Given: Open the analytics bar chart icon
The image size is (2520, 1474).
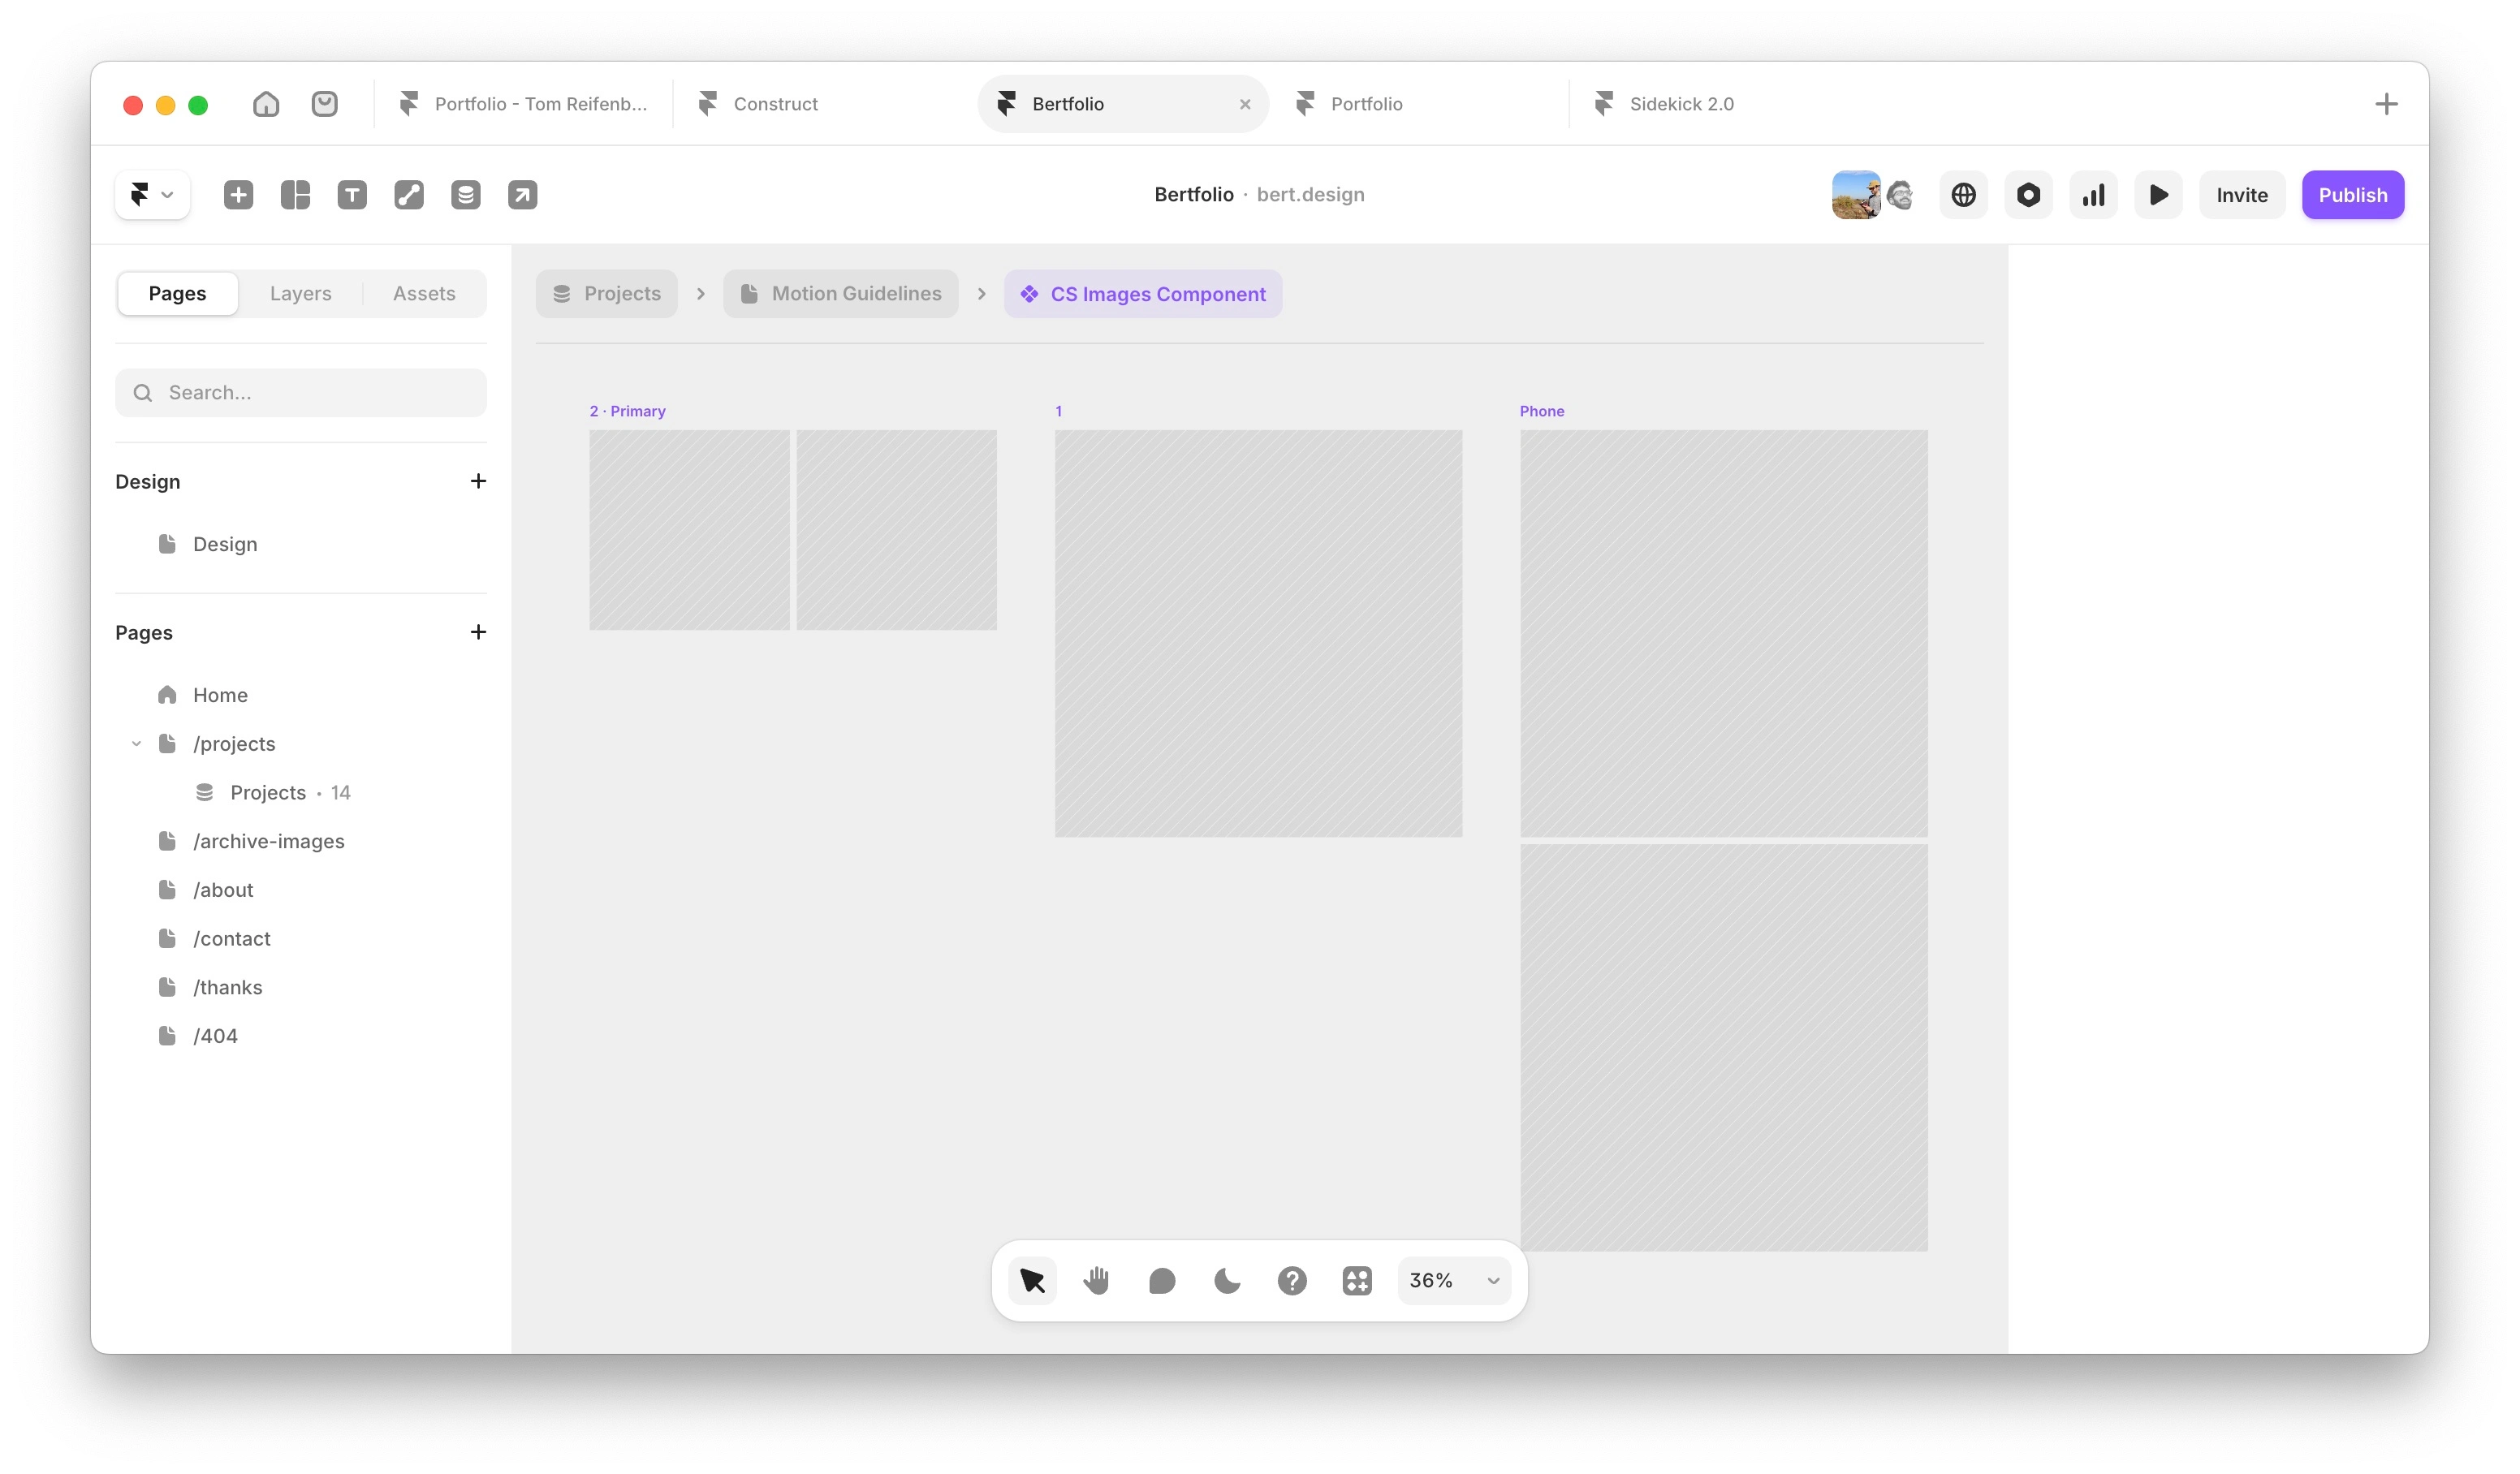Looking at the screenshot, I should 2093,195.
